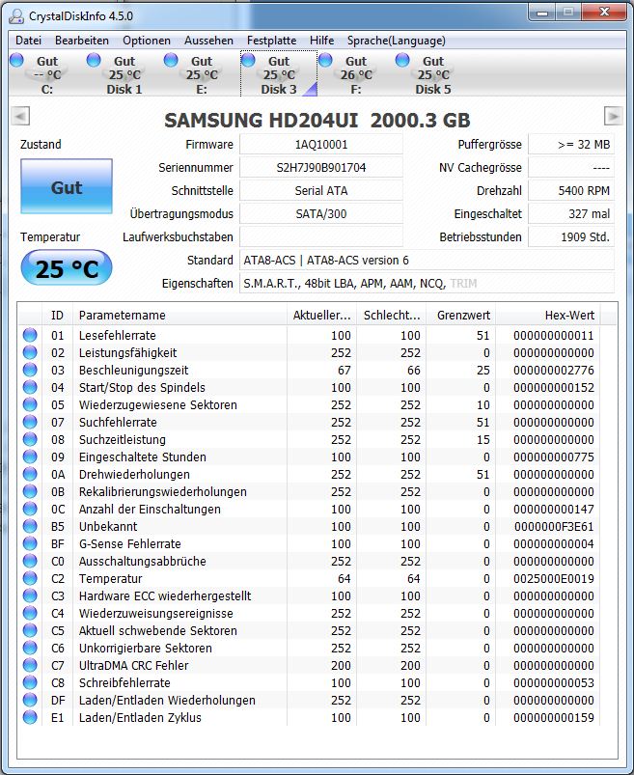Click the Betriebsstunden field 1909 Std.

tap(571, 237)
